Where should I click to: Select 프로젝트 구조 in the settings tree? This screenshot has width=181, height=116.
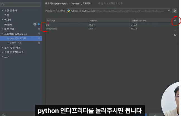point(14,43)
